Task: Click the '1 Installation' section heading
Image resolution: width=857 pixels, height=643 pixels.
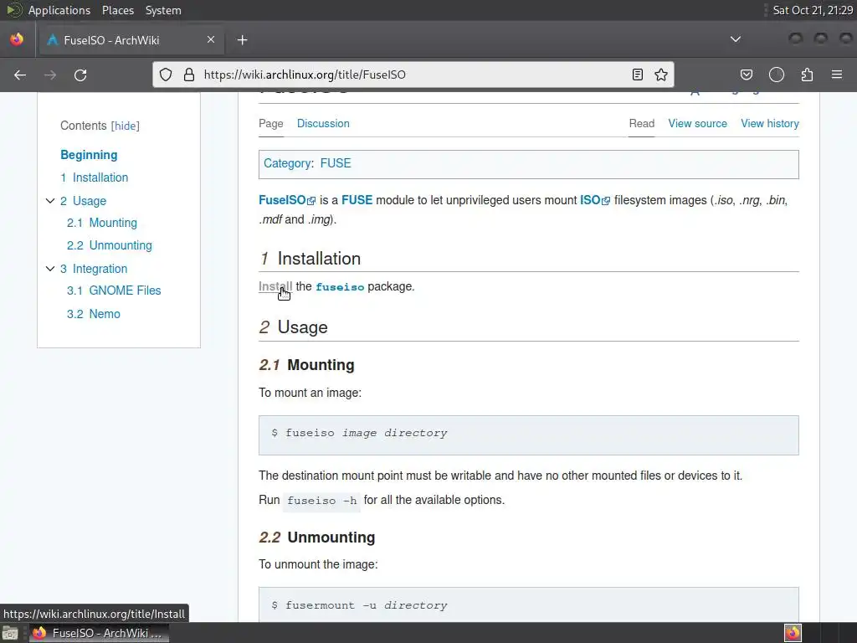Action: point(310,259)
